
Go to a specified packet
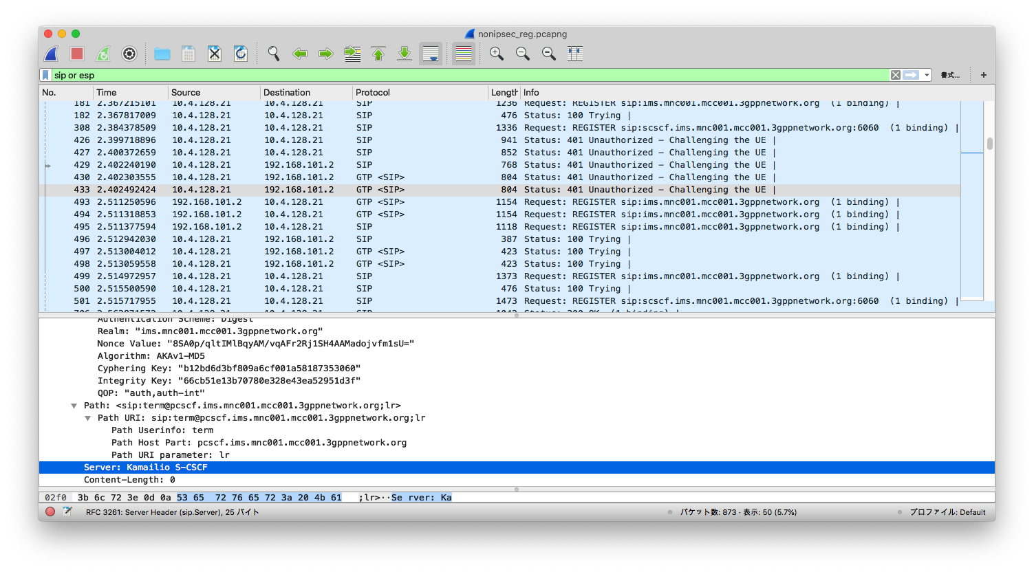pyautogui.click(x=352, y=54)
